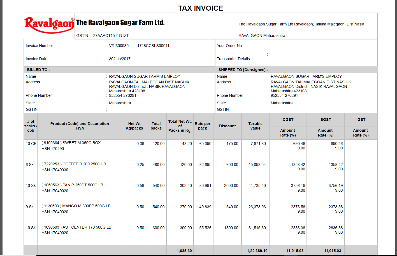
Task: Select product PAN P 250DT 560G LB
Action: [83, 185]
